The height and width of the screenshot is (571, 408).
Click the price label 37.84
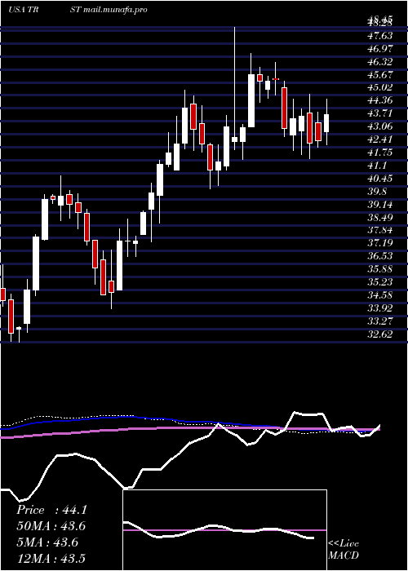coord(380,230)
